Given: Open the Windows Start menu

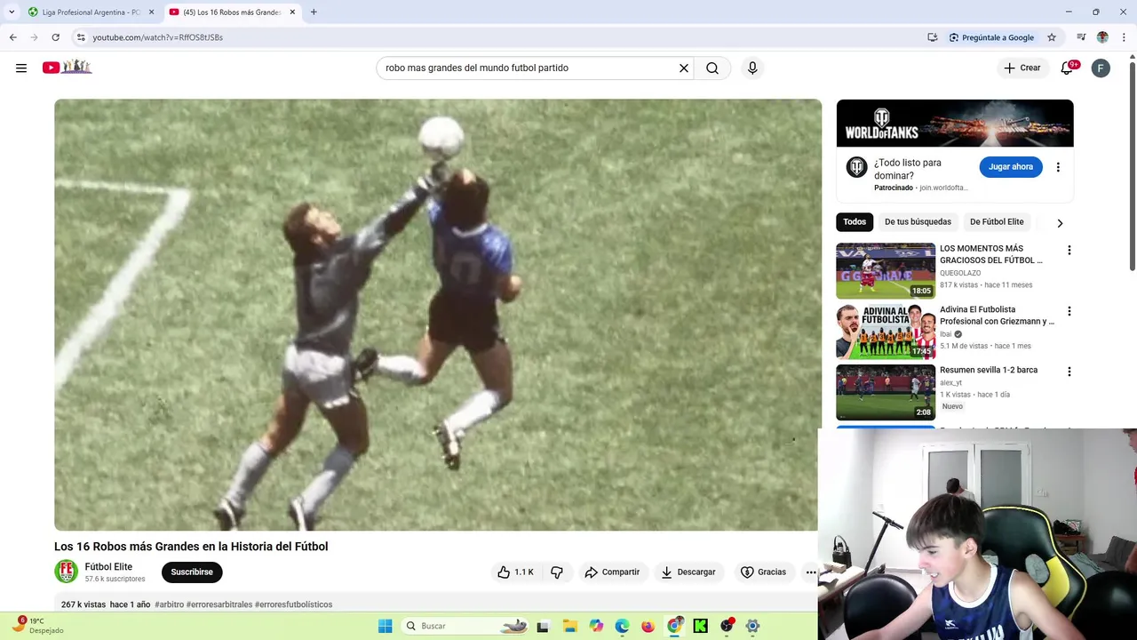Looking at the screenshot, I should coord(385,626).
